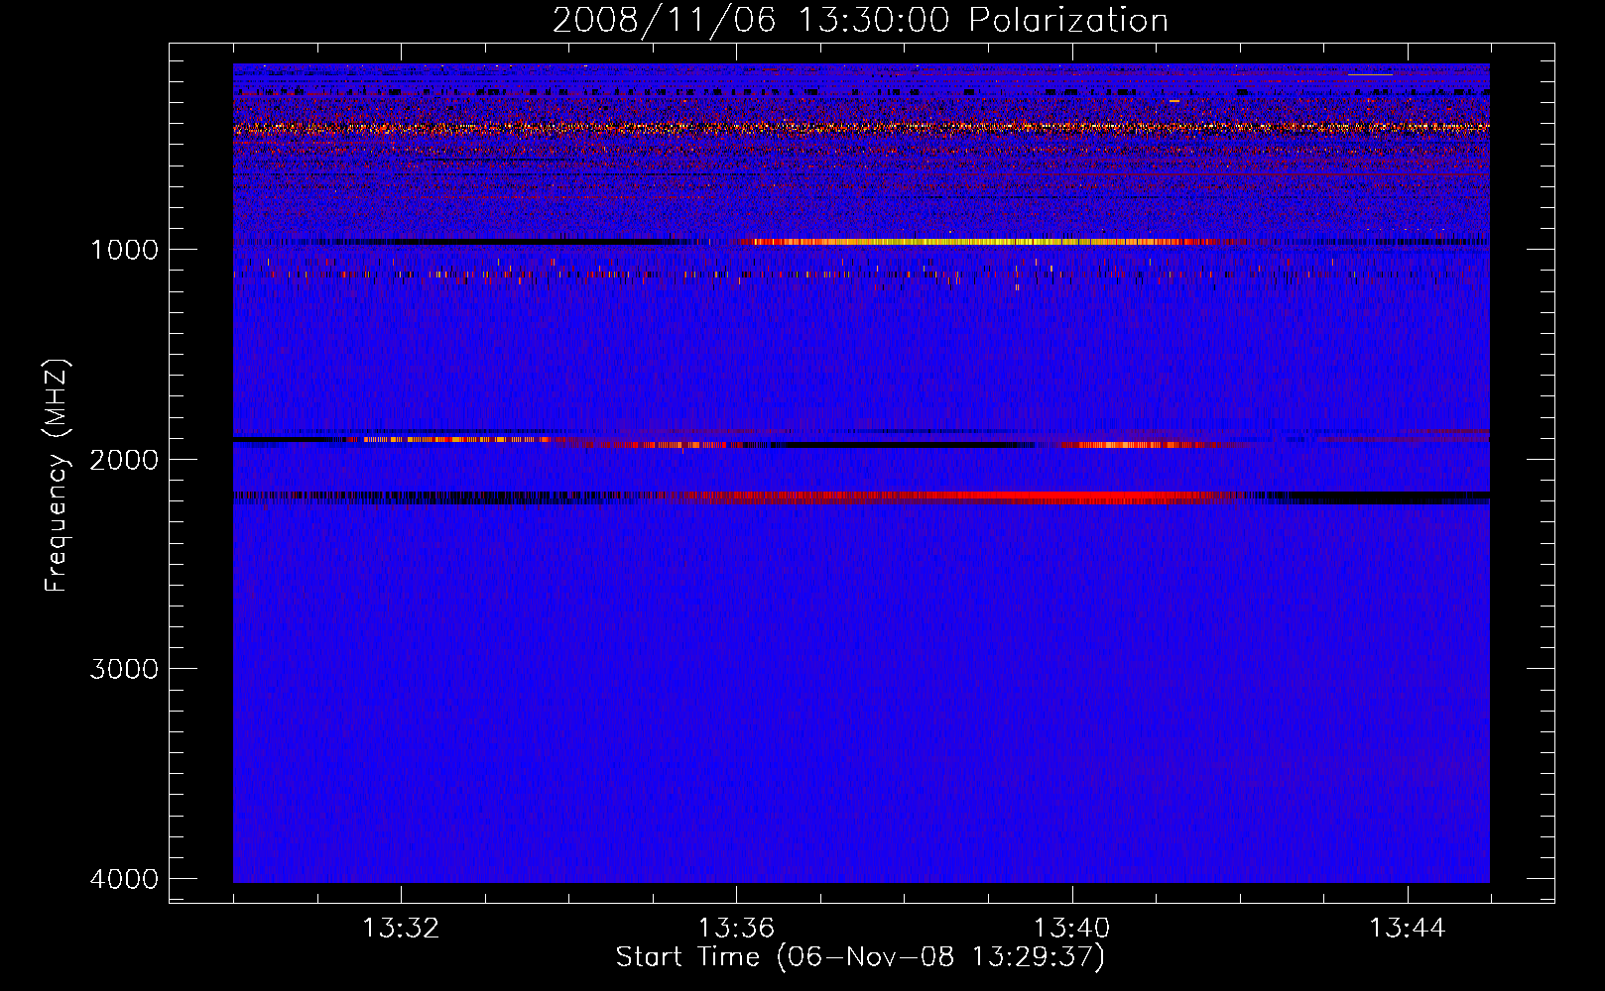The height and width of the screenshot is (991, 1605).
Task: Click the 1000 frequency tick label
Action: point(124,250)
